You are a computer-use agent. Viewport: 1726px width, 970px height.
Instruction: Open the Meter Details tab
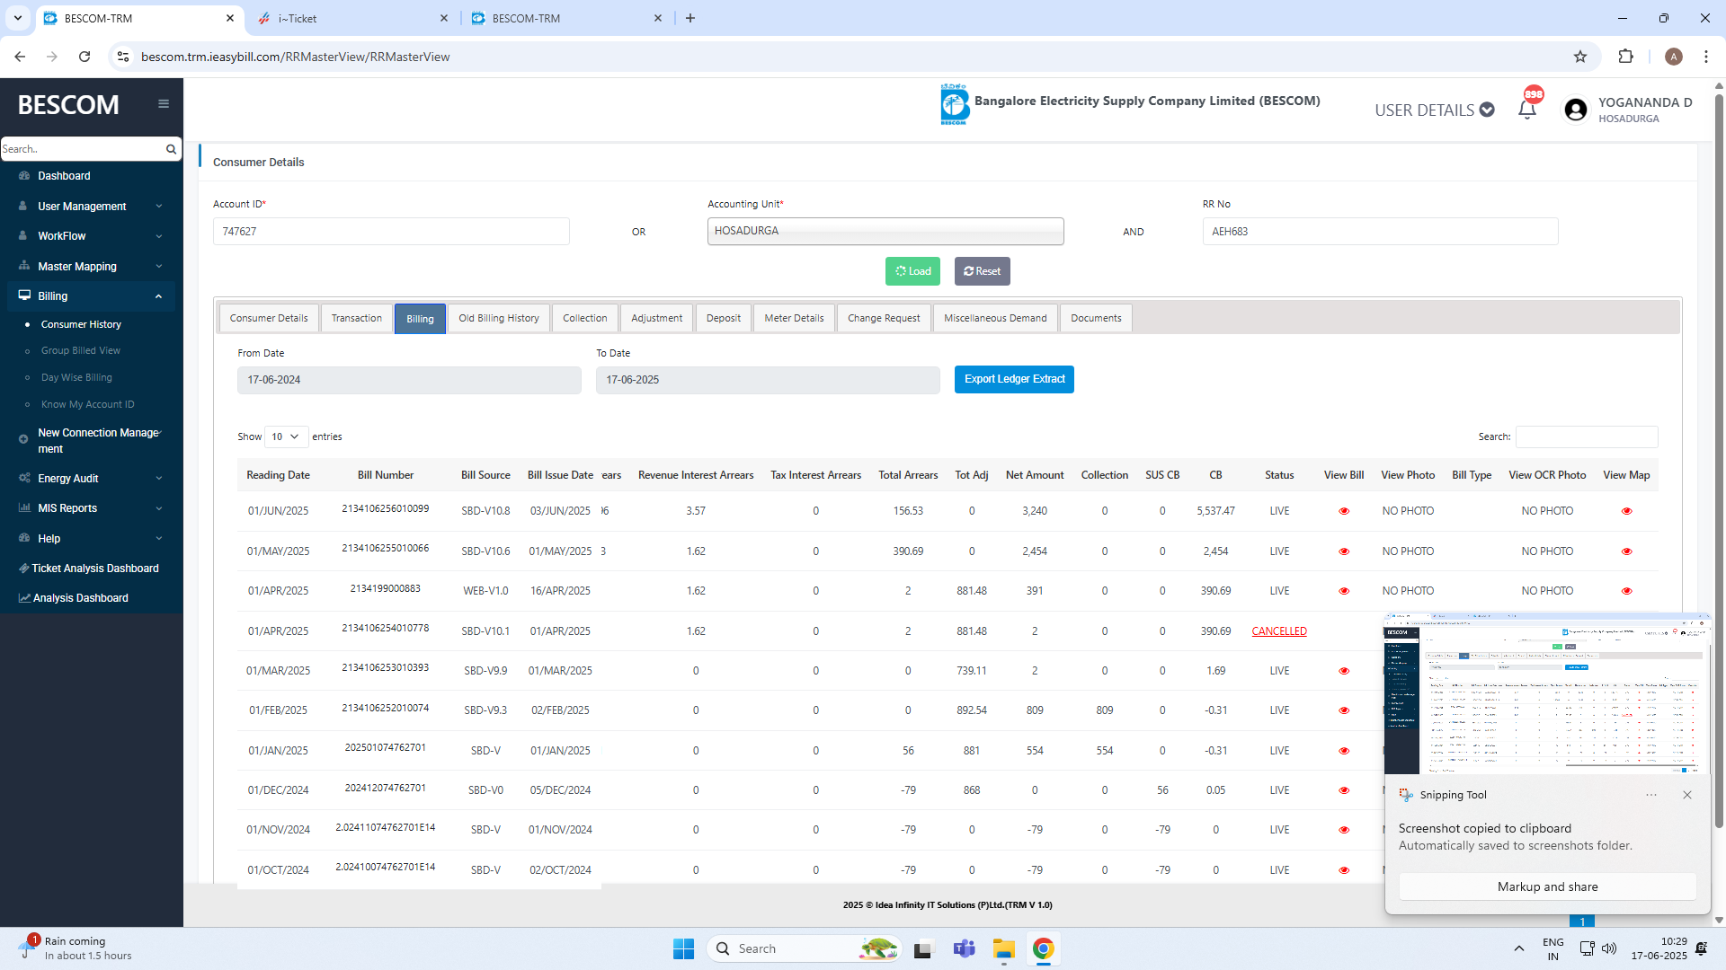click(x=794, y=318)
